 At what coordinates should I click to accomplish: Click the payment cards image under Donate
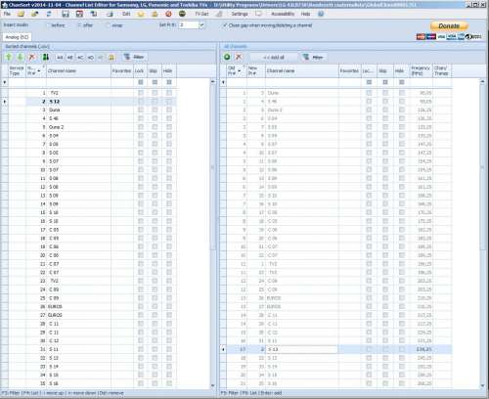[x=449, y=36]
